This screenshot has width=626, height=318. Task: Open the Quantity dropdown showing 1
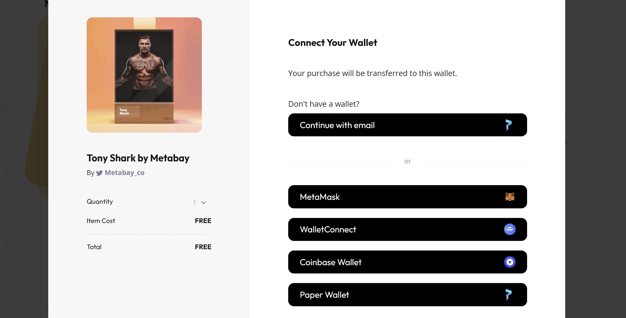pyautogui.click(x=198, y=202)
